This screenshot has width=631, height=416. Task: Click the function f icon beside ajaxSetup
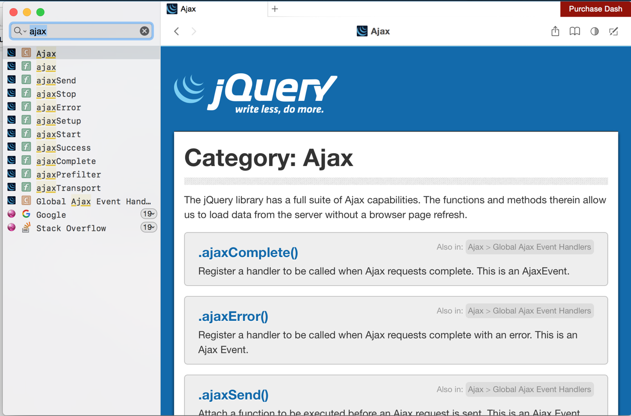[x=26, y=120]
